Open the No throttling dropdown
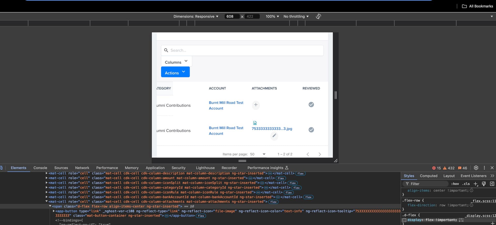 pos(296,16)
